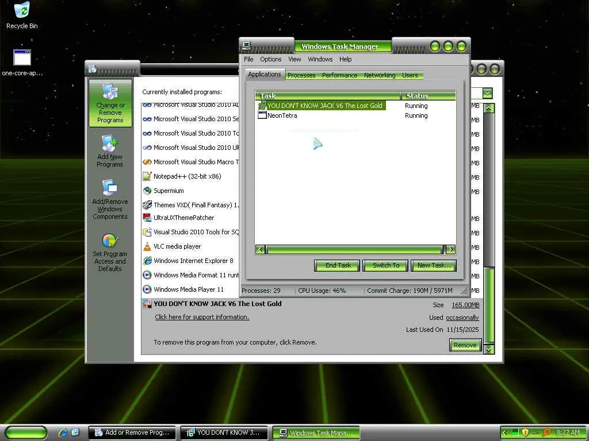Image resolution: width=589 pixels, height=441 pixels.
Task: Open Add/Remove Windows Components sidebar icon
Action: tap(110, 199)
